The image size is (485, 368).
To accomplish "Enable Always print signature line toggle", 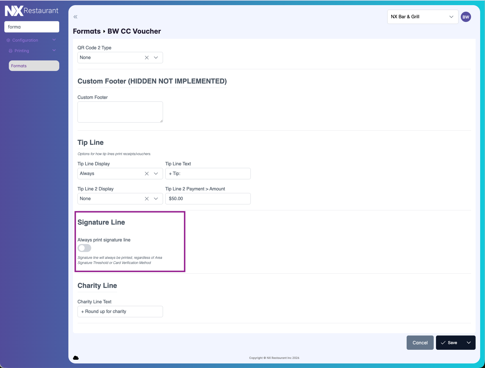I will tap(84, 248).
